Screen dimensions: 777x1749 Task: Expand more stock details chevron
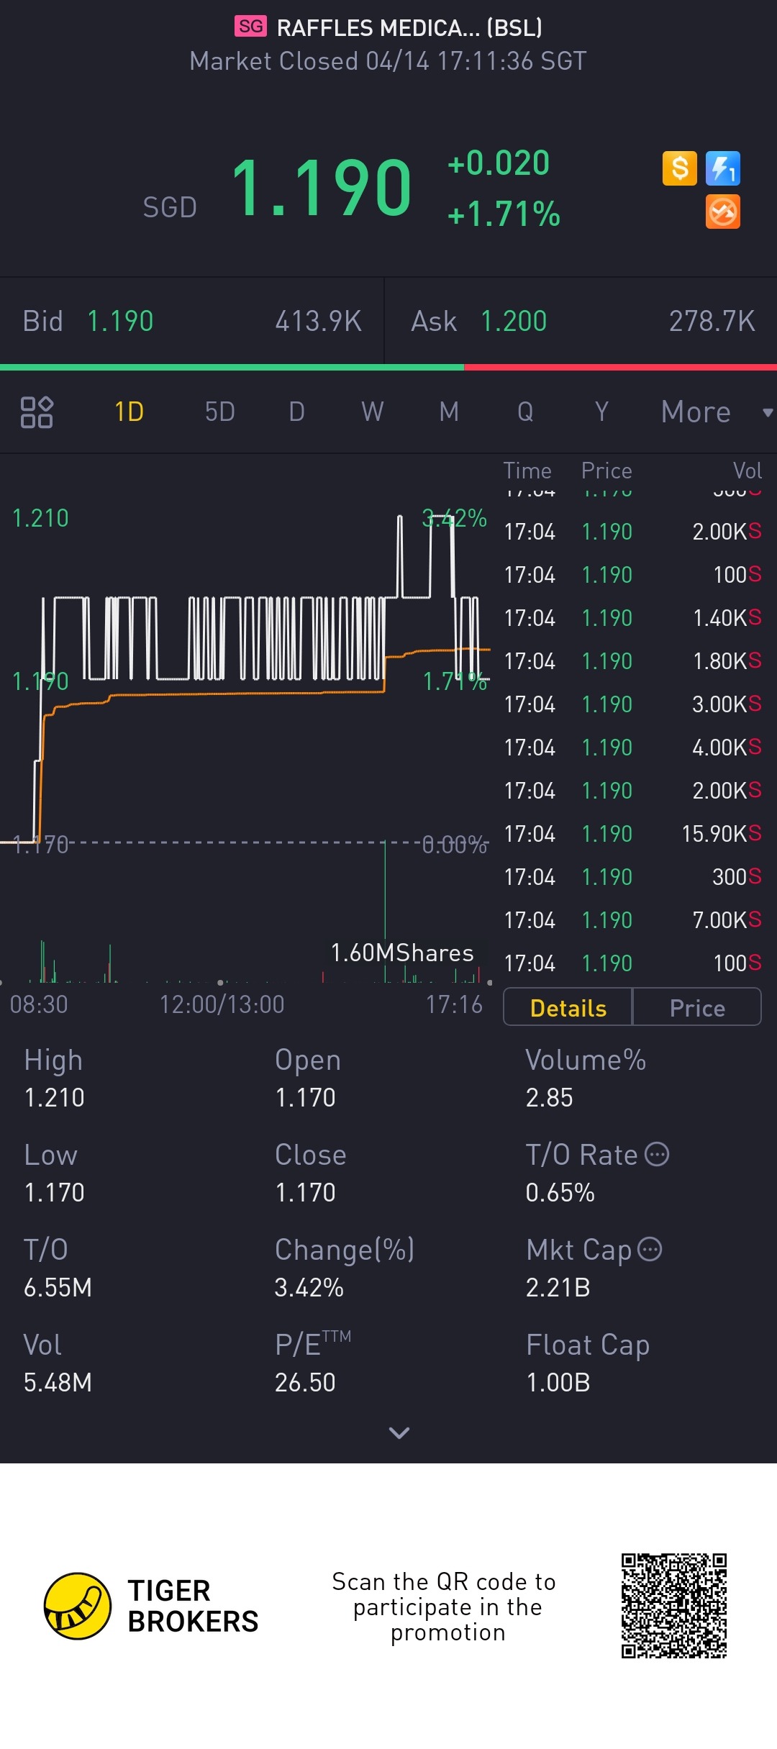tap(399, 1432)
